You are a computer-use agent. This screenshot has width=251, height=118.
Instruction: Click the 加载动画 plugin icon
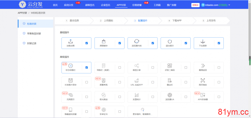71,42
